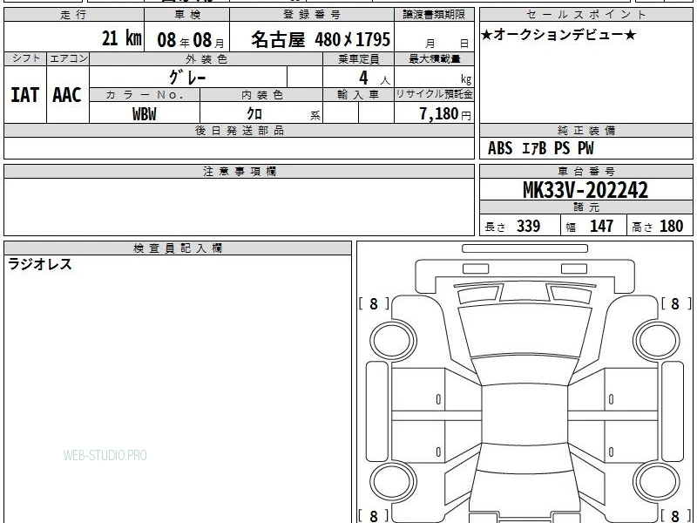The image size is (697, 523).
Task: Select the inspection date 08年08月
Action: click(191, 40)
